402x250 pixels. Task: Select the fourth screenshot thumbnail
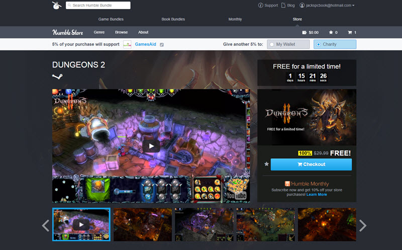[266, 224]
